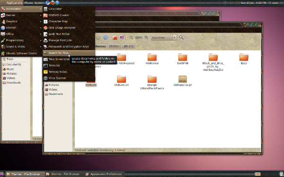The image size is (284, 177).
Task: Zoom in with the plus magnifier
Action: [x=146, y=38]
